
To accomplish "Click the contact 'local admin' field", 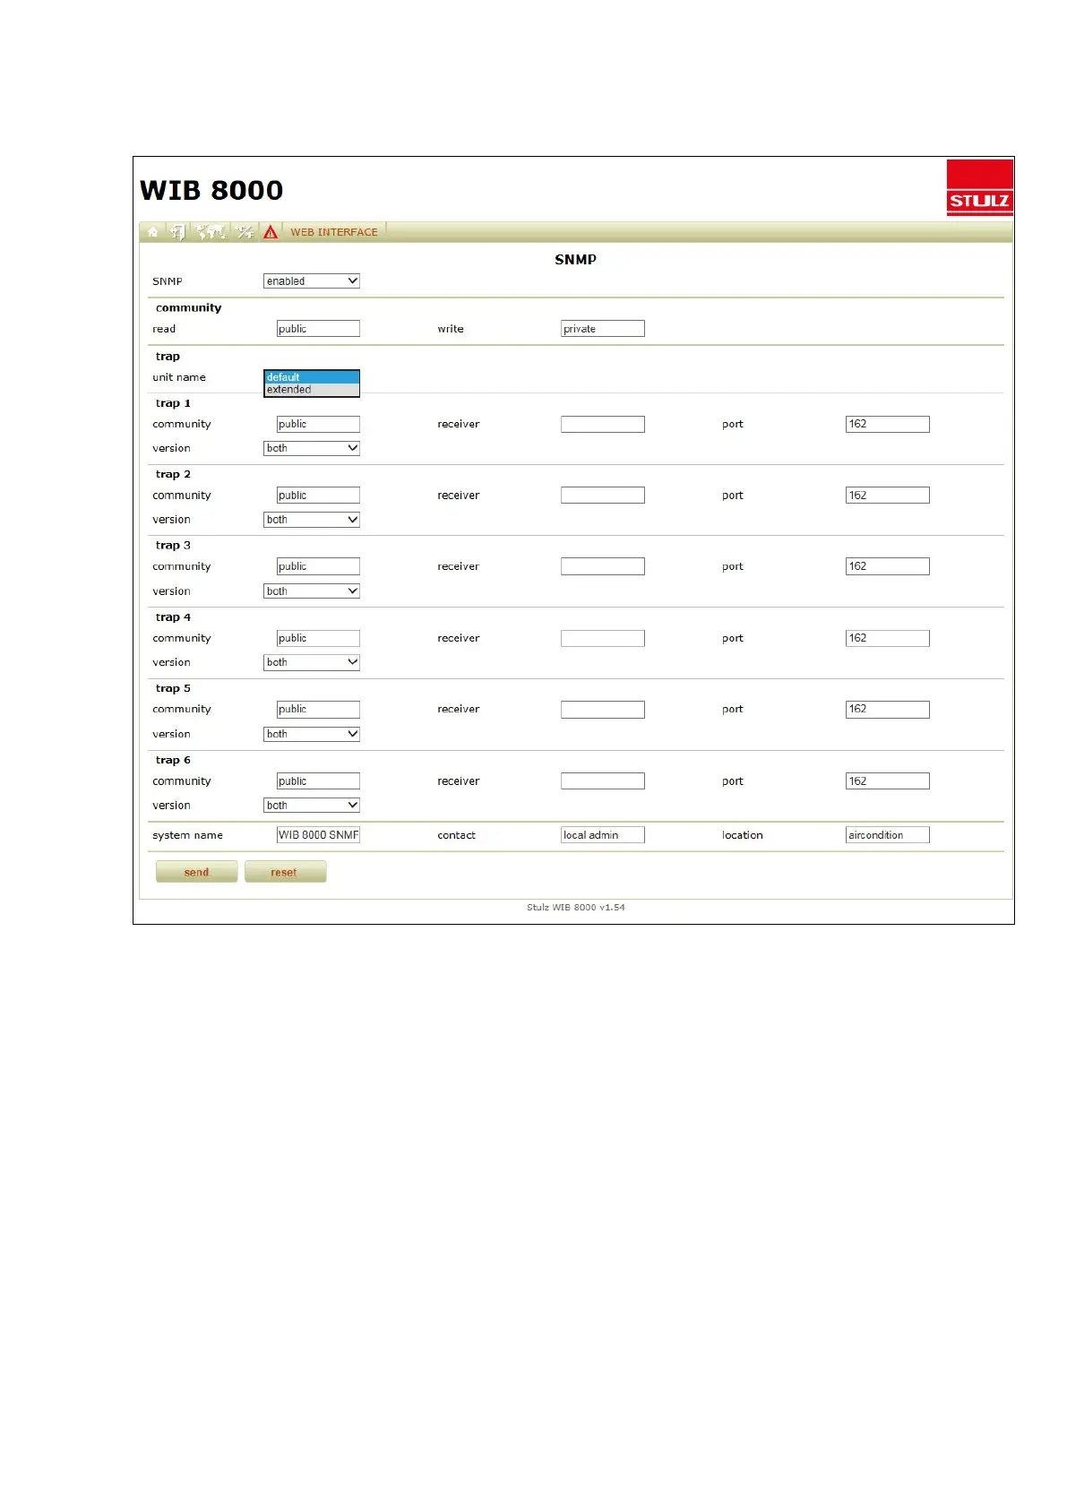I will (x=603, y=835).
